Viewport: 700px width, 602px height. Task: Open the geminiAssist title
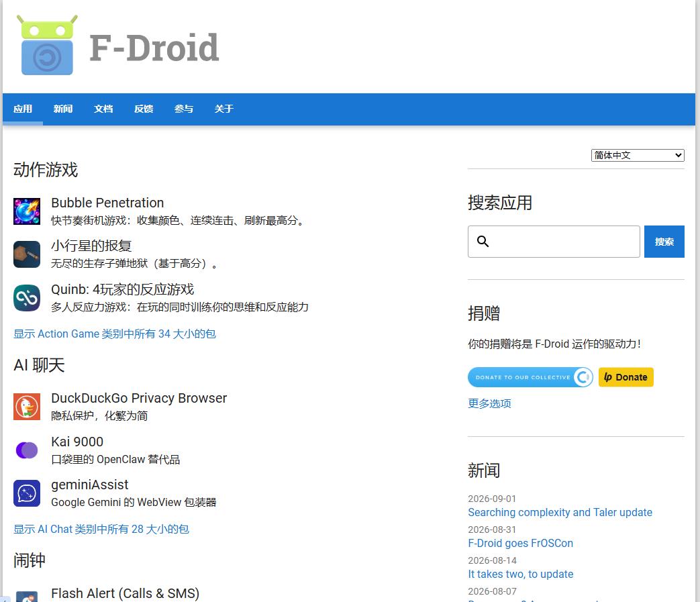pyautogui.click(x=90, y=485)
